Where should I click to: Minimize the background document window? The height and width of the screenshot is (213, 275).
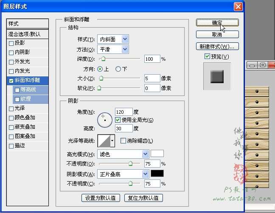coord(252,65)
